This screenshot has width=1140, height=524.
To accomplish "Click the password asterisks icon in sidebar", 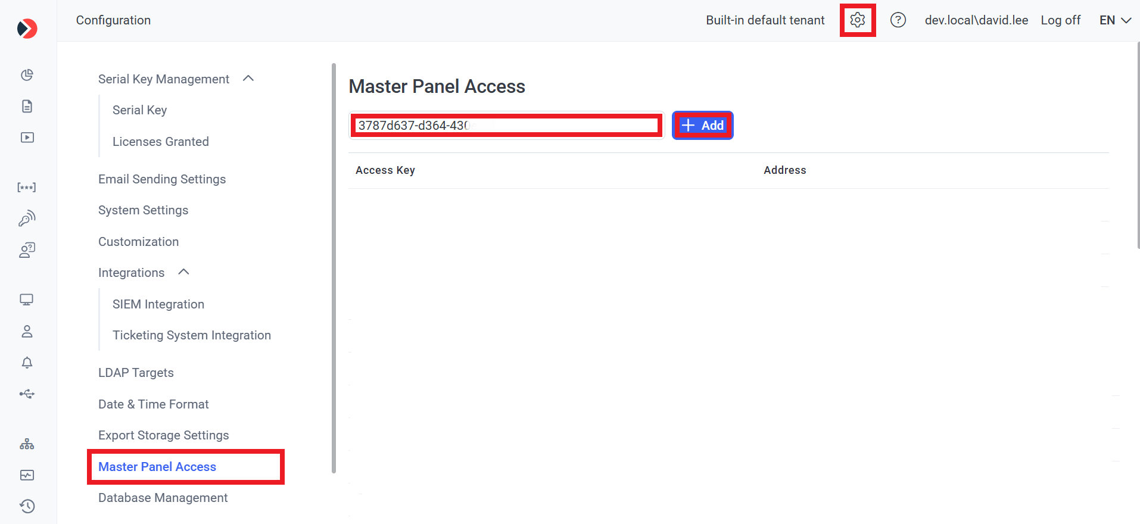I will tap(27, 188).
